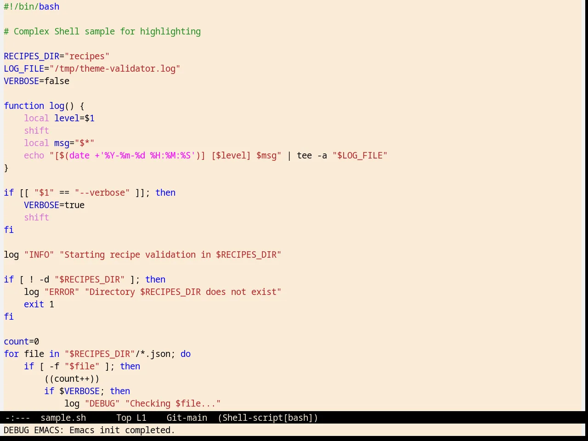
Task: Click the "ERROR" string
Action: click(x=62, y=292)
